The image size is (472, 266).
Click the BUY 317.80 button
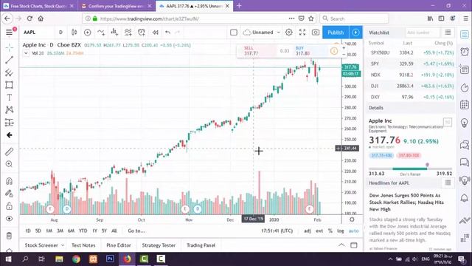point(310,51)
